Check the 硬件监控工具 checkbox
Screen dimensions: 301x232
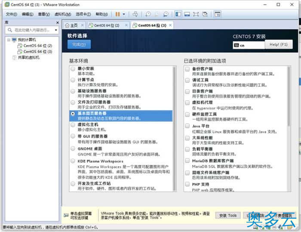187,114
